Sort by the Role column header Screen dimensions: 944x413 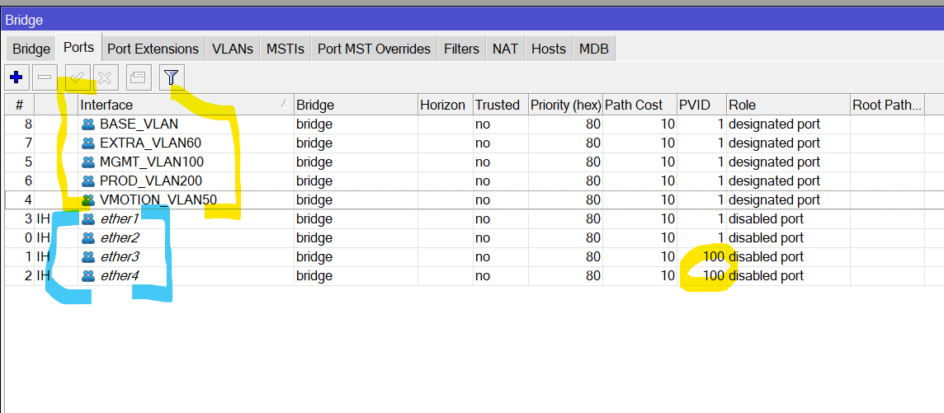788,105
